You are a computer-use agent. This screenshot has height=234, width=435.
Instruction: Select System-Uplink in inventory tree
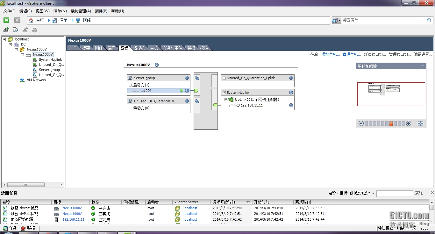pyautogui.click(x=50, y=60)
